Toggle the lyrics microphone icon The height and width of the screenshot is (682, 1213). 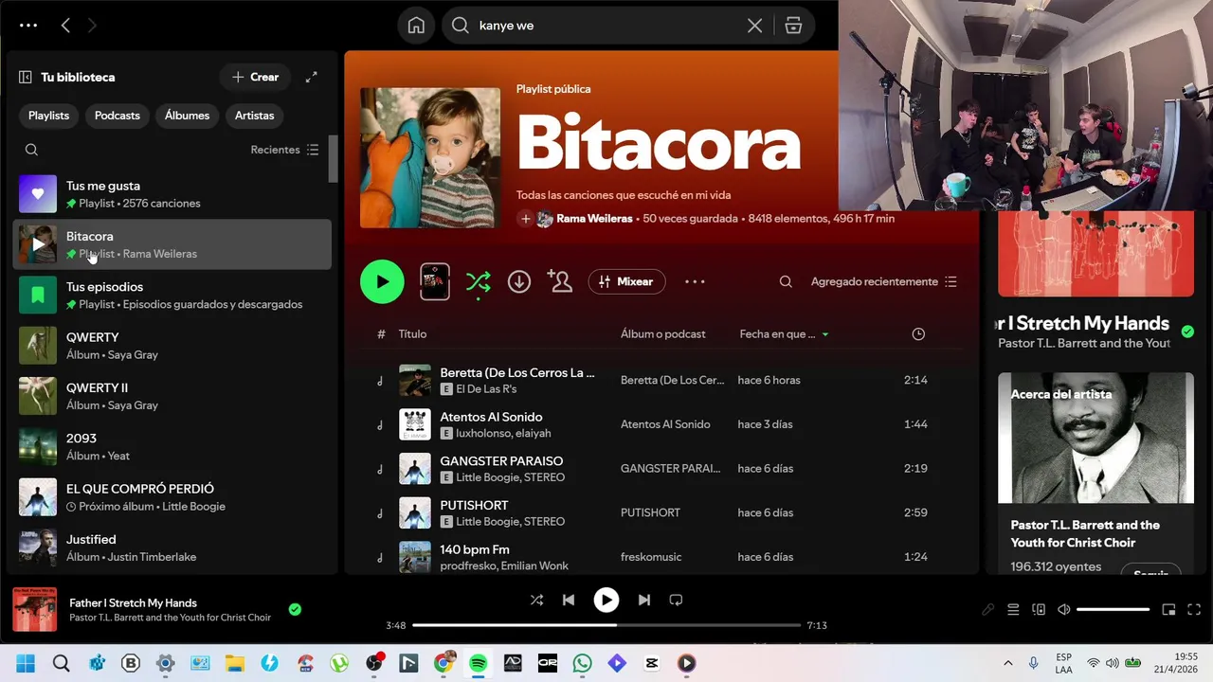point(987,610)
